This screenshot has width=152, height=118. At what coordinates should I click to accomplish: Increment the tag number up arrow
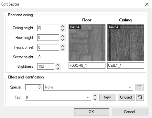[x=95, y=96]
